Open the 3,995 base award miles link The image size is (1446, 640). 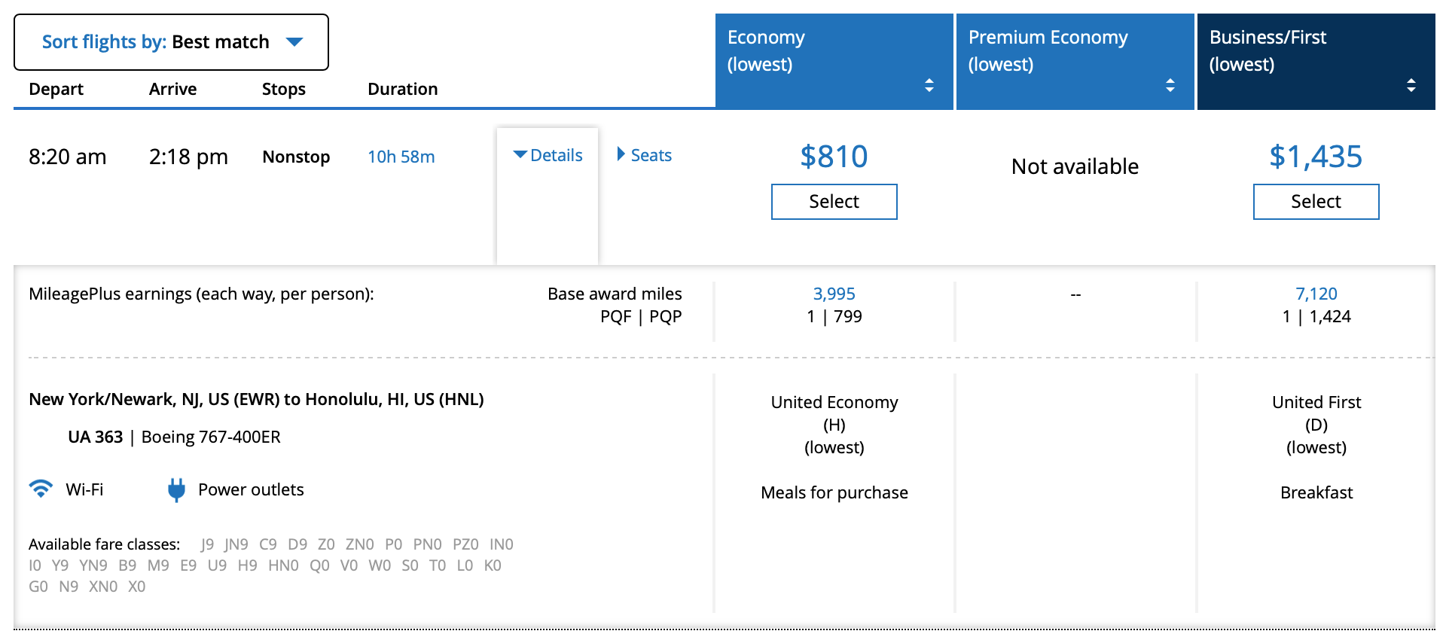click(834, 294)
